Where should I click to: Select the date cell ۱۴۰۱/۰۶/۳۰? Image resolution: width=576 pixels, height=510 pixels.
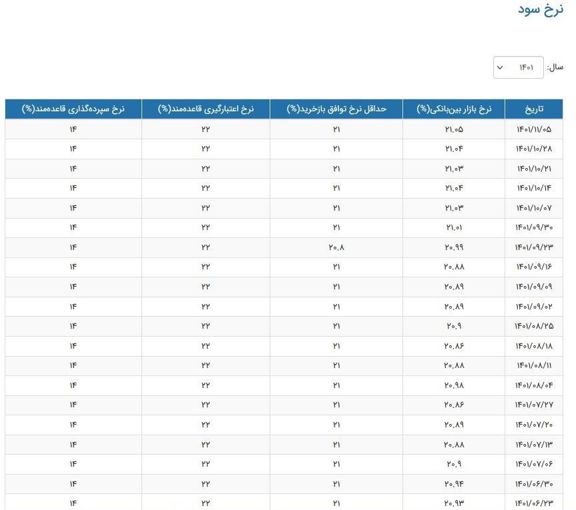(x=533, y=484)
